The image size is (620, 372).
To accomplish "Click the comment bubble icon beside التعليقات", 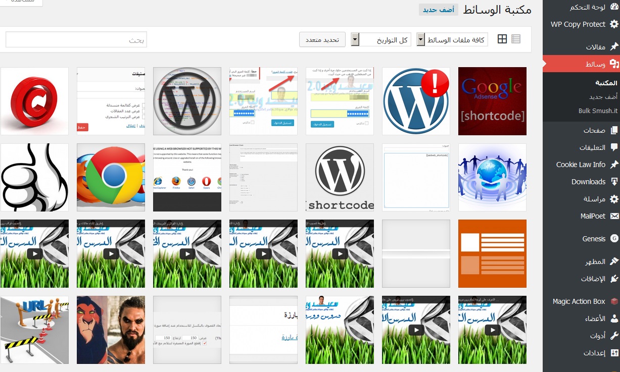I will pyautogui.click(x=614, y=147).
